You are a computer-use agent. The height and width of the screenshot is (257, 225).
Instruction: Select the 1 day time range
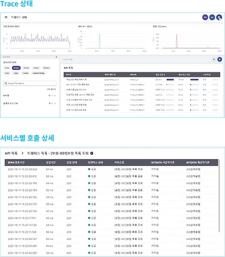coord(7,73)
